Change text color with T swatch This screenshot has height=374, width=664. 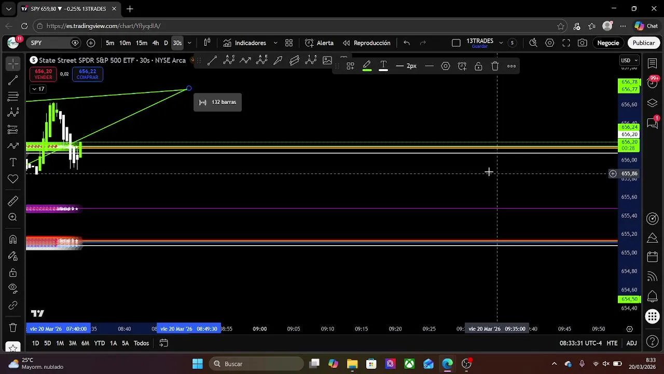(x=383, y=66)
